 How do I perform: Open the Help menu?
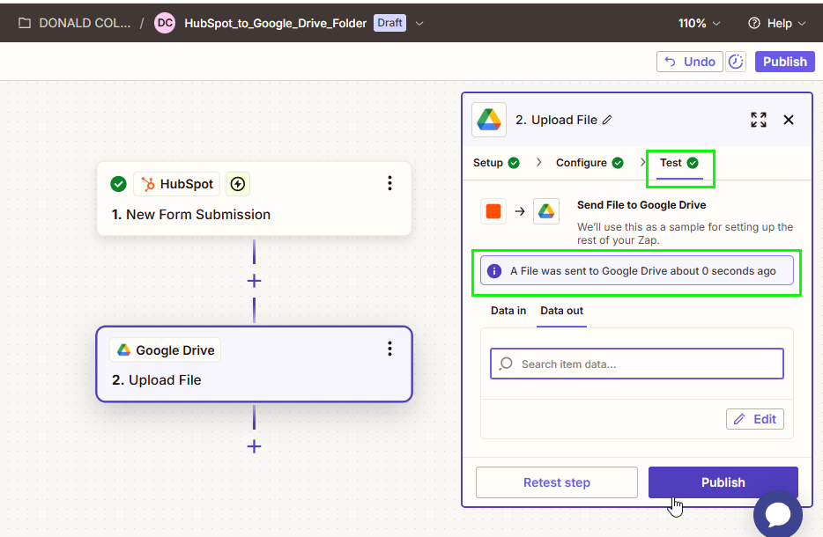[x=777, y=23]
